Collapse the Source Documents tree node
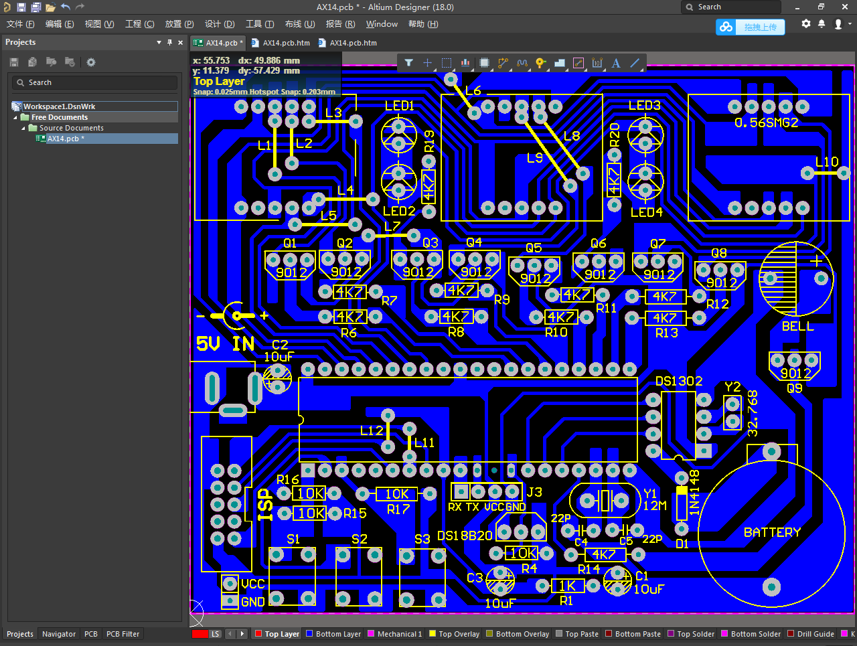Screen dimensions: 857x646 pos(23,128)
